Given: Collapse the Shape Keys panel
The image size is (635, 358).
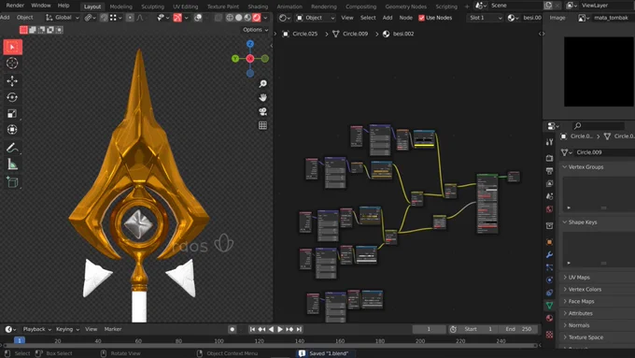Looking at the screenshot, I should pos(583,222).
